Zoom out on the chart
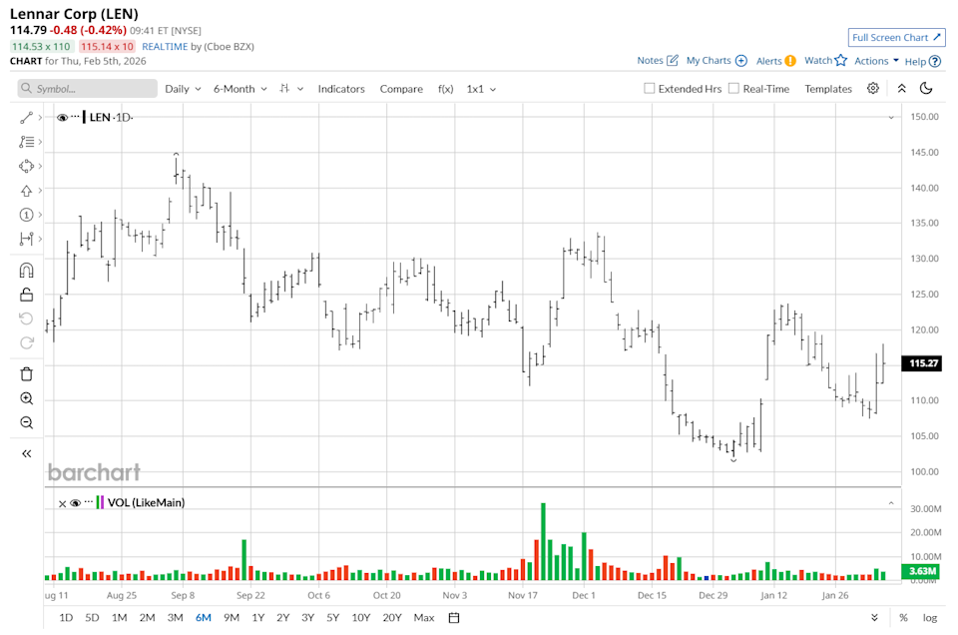Screen dimensions: 958x635 click(26, 423)
